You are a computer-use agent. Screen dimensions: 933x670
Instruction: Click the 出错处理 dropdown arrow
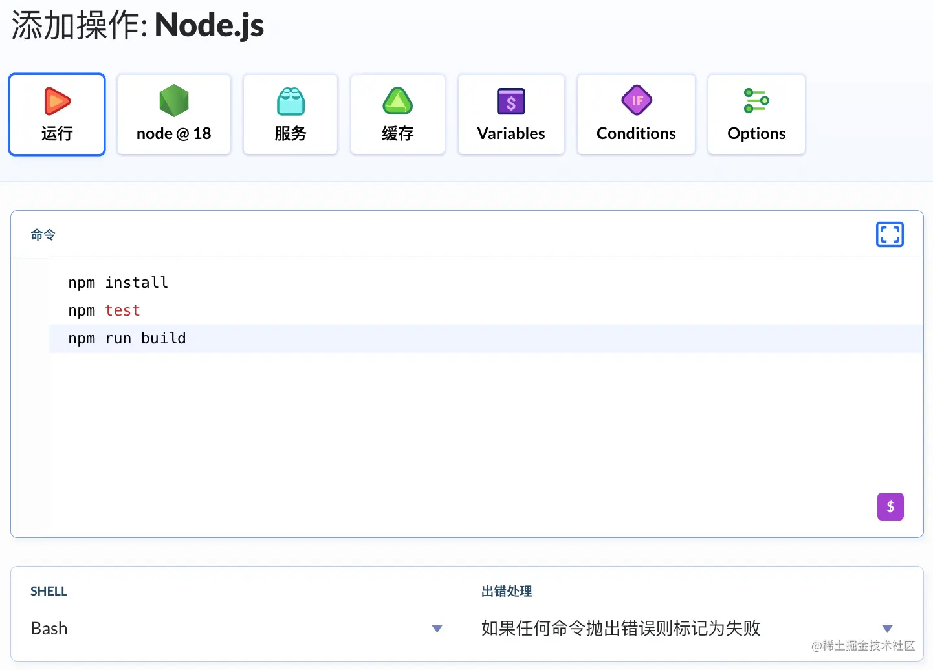[887, 629]
